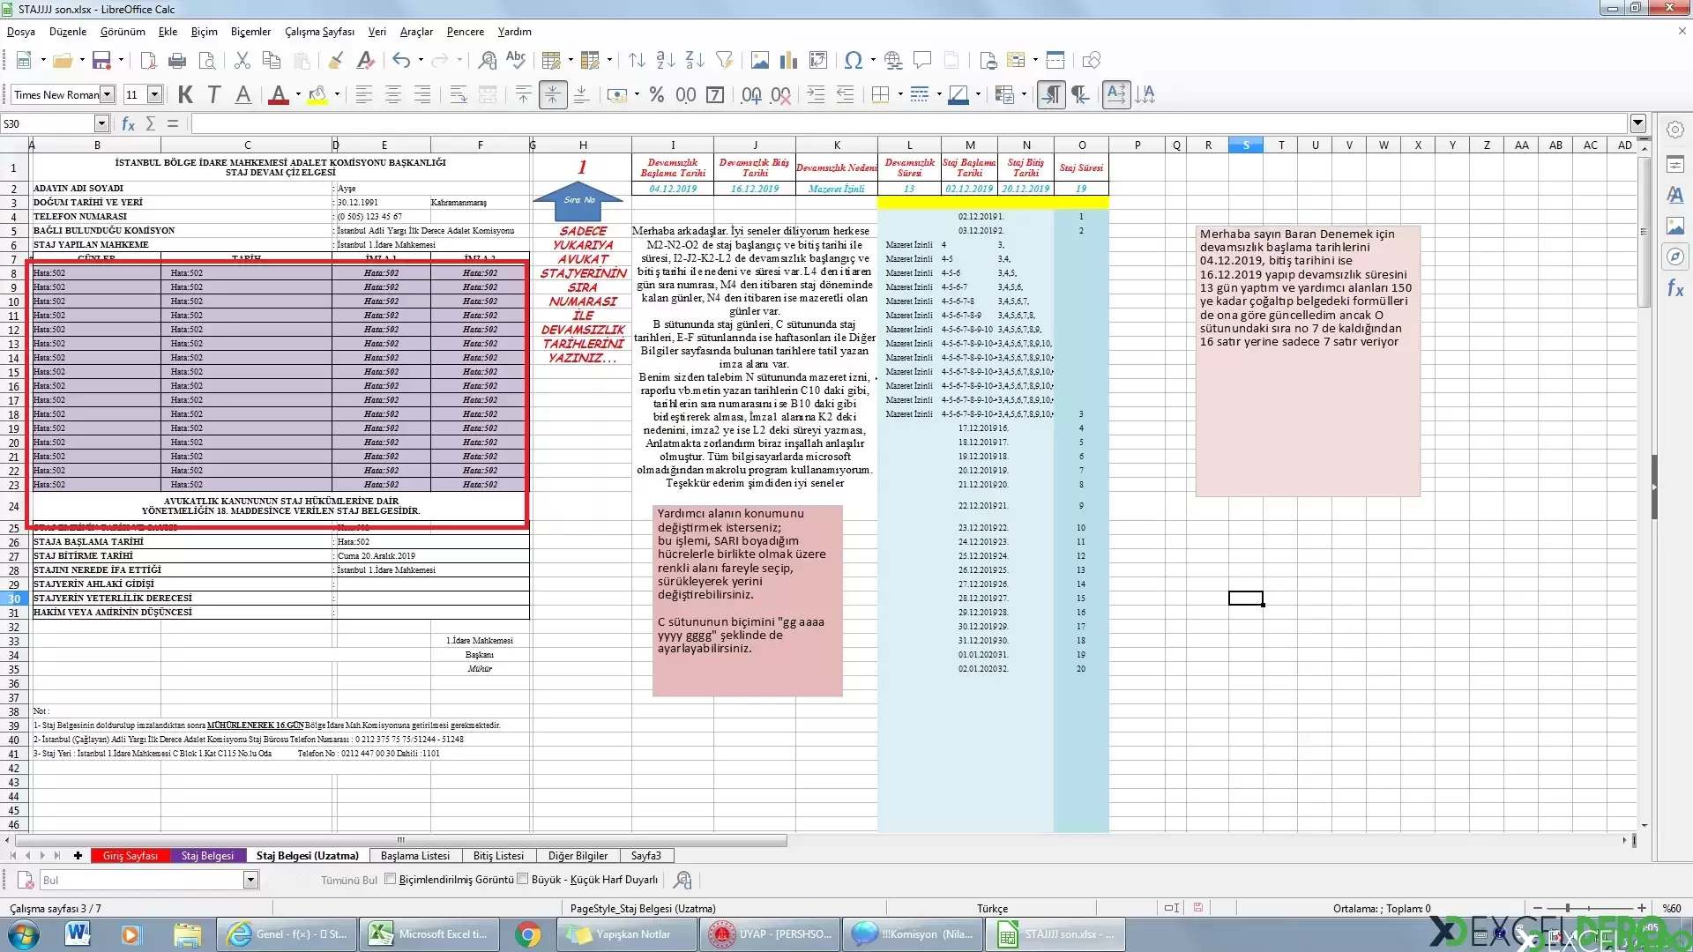Toggle Right-to-Left paragraph direction
The width and height of the screenshot is (1693, 952).
(x=1080, y=94)
